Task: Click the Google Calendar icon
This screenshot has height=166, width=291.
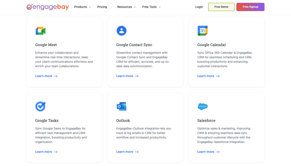Action: [202, 30]
